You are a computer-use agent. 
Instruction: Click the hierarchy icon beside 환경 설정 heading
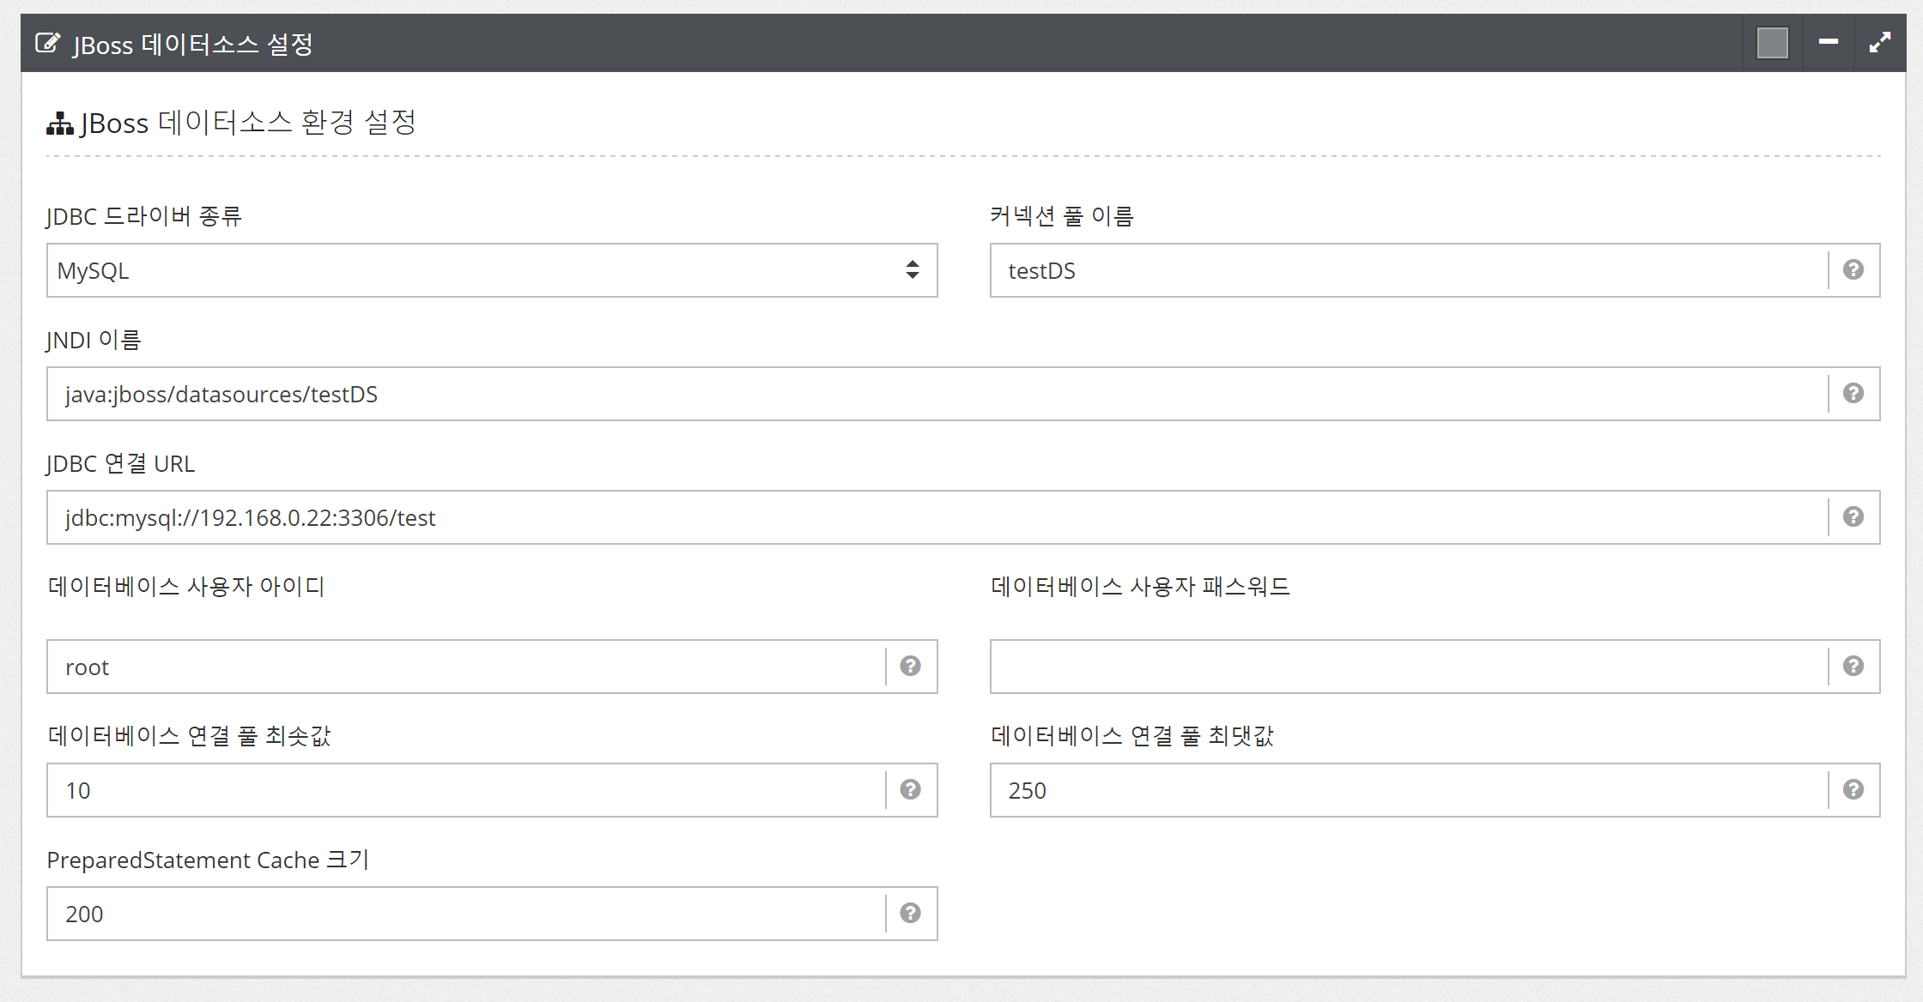pos(60,124)
